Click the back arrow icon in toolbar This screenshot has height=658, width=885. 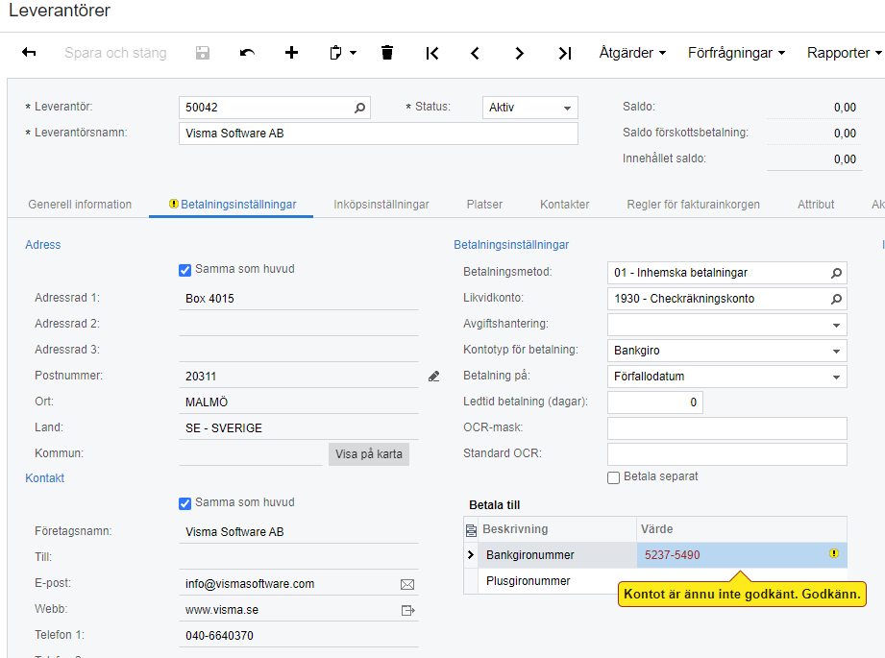[29, 53]
